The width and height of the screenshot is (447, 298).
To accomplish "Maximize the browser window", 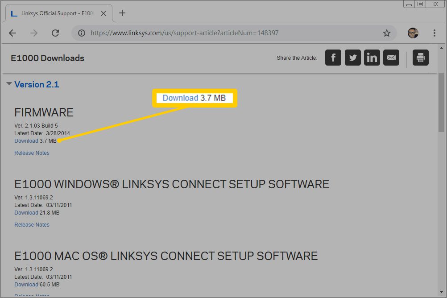I will 420,4.
